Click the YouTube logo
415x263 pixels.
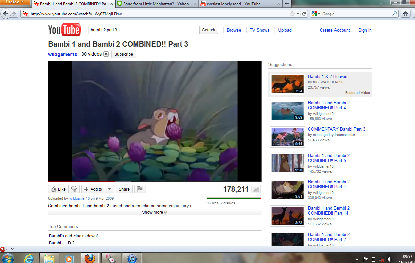64,30
